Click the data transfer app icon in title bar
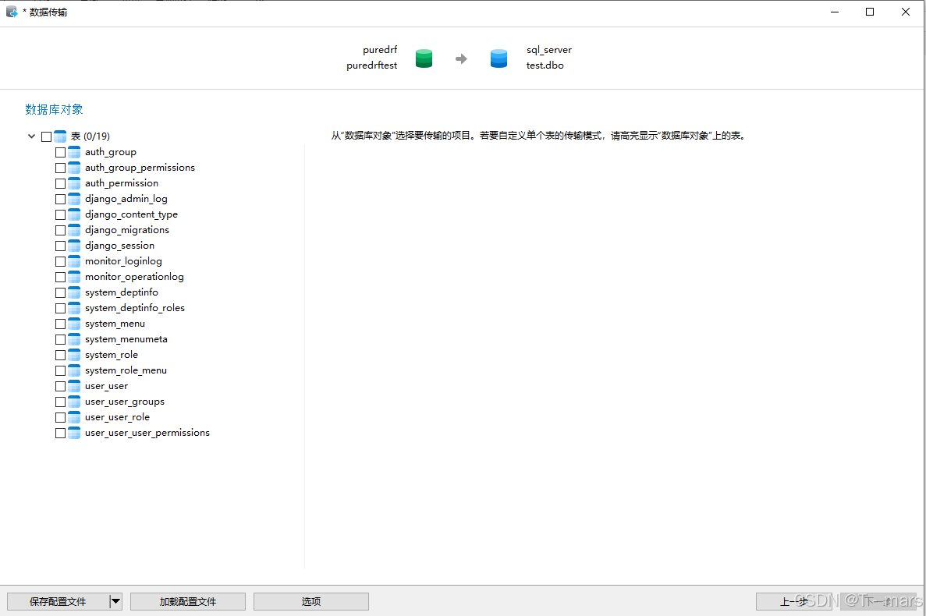 click(x=12, y=12)
